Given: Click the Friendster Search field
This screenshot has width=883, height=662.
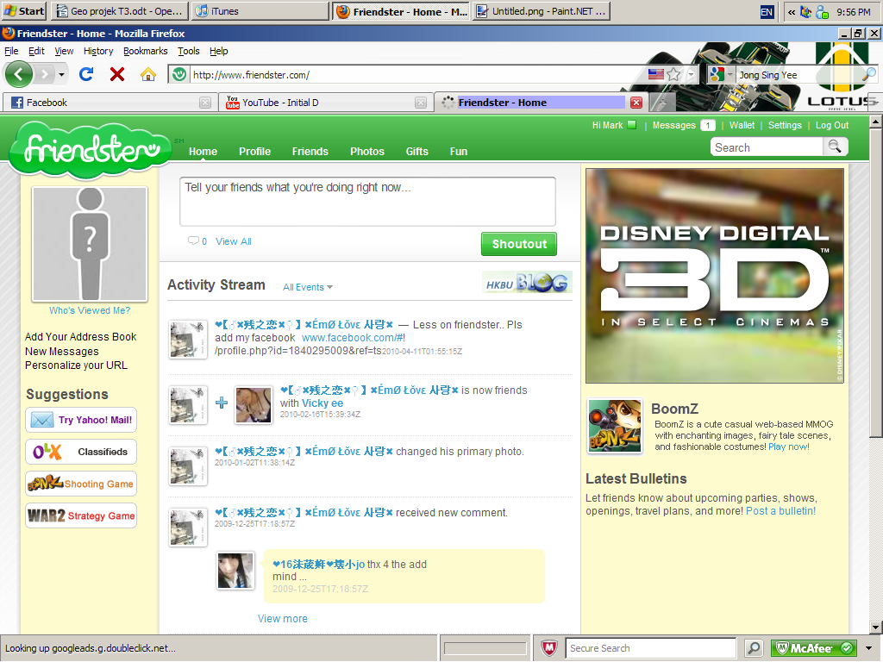Looking at the screenshot, I should [767, 147].
